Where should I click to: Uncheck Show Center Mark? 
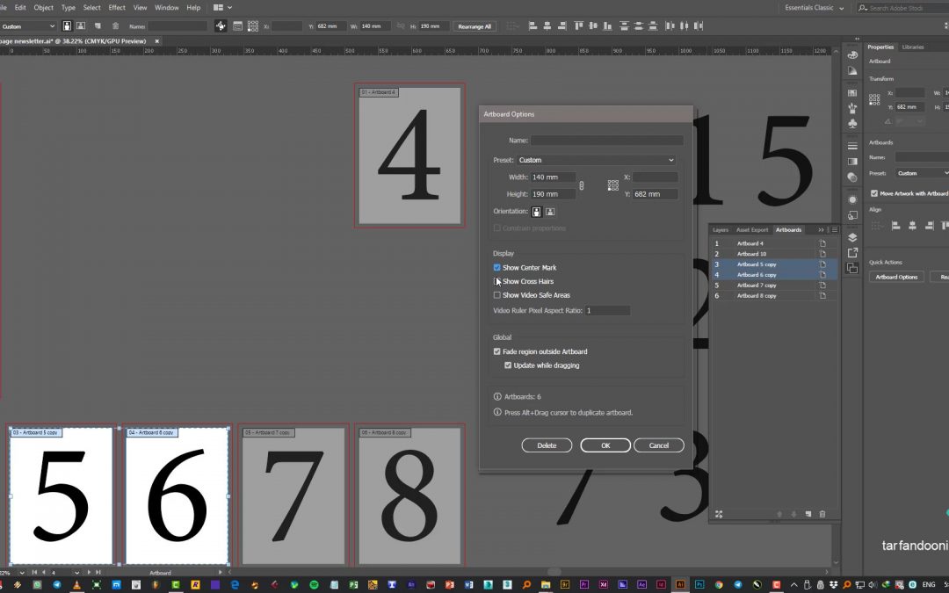tap(496, 267)
